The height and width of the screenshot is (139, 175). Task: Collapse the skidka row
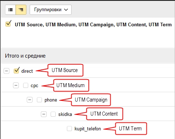(44, 114)
